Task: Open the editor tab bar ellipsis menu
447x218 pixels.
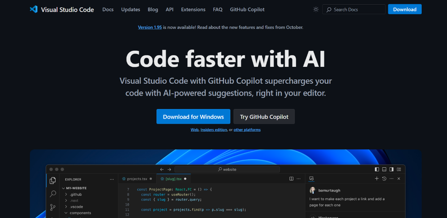Action: click(x=298, y=179)
